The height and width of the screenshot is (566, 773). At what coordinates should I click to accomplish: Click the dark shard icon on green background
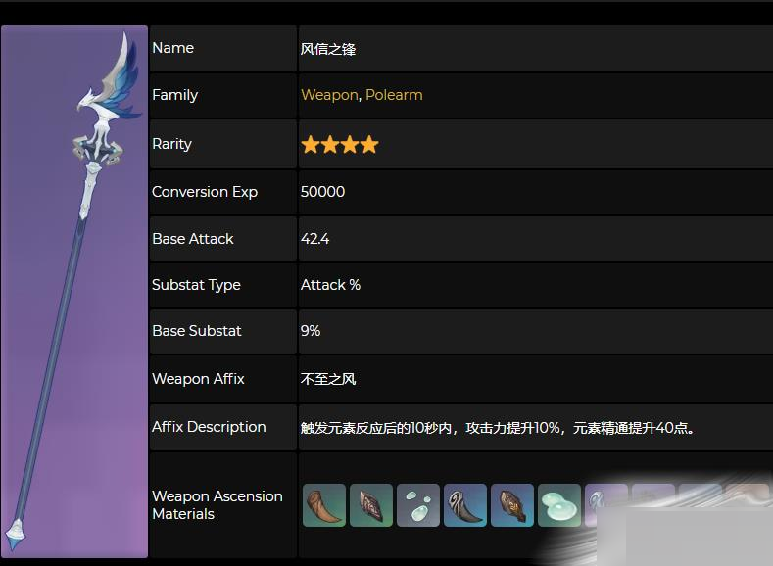tap(371, 505)
